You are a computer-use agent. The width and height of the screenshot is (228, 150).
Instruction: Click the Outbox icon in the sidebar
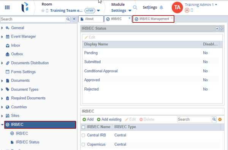(x=8, y=54)
